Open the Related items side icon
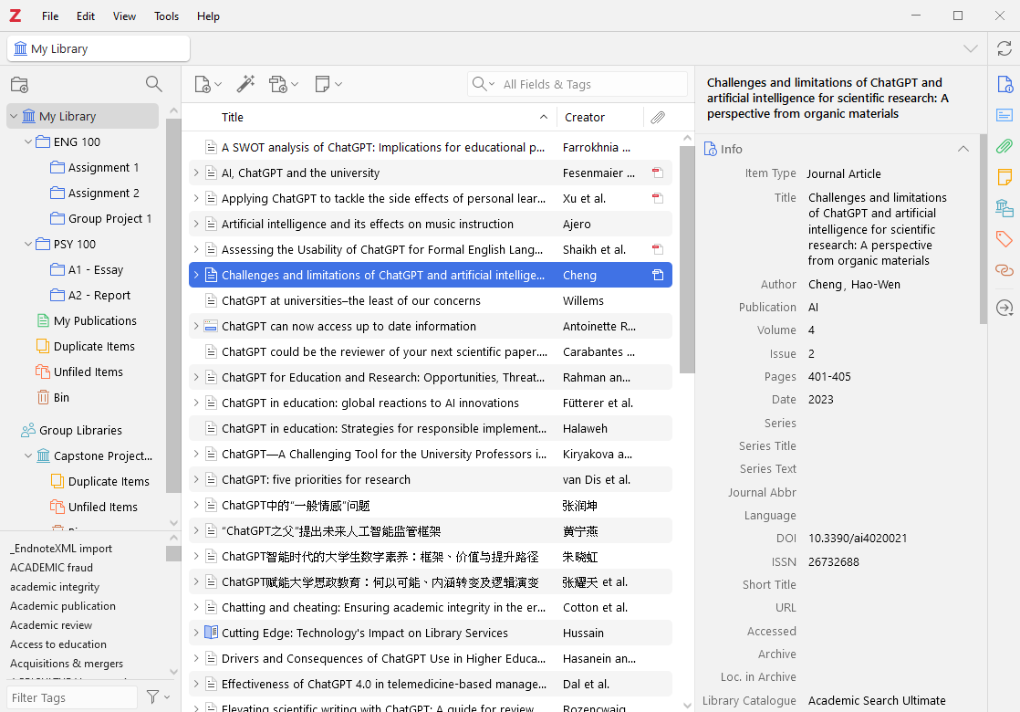 (1004, 270)
